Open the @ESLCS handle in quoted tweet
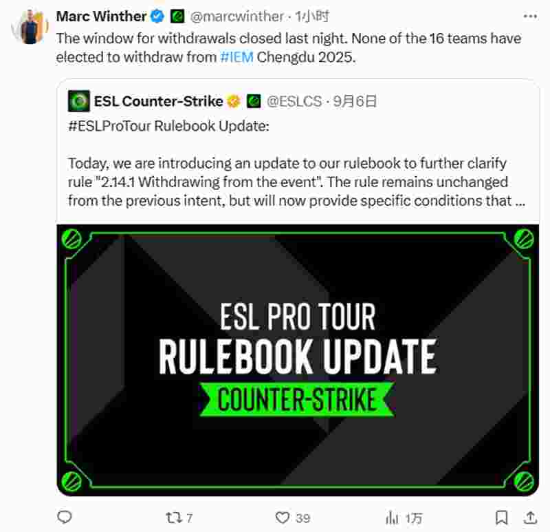The width and height of the screenshot is (550, 532). point(294,101)
